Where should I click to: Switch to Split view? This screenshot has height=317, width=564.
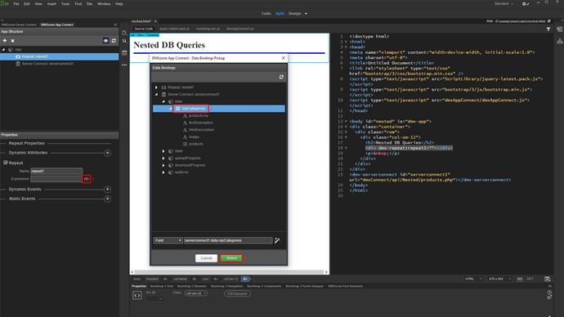280,14
